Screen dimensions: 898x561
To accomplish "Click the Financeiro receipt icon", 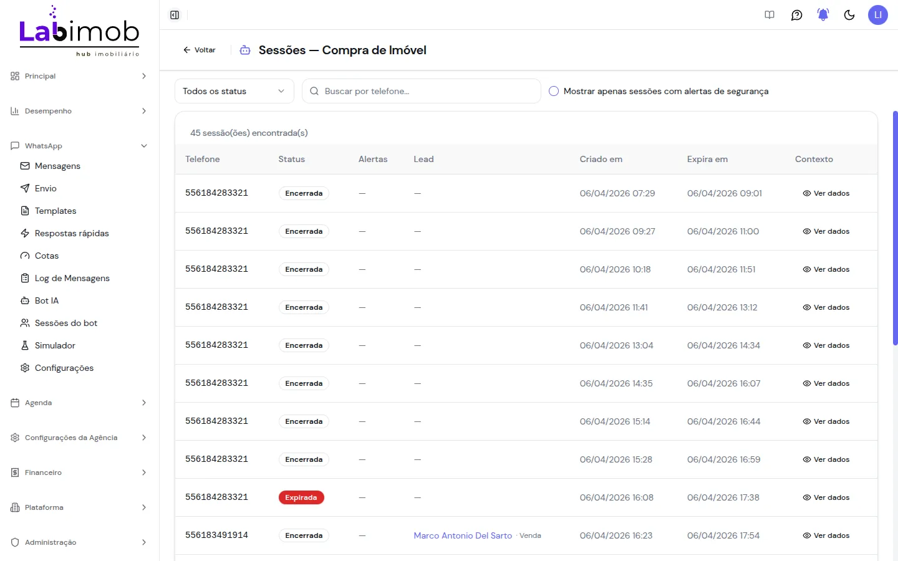I will click(x=15, y=472).
